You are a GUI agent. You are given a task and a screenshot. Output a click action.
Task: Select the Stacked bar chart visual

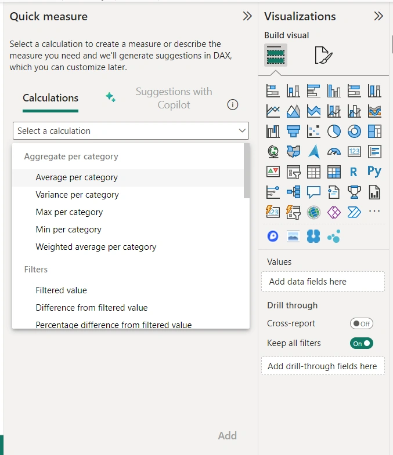click(273, 91)
